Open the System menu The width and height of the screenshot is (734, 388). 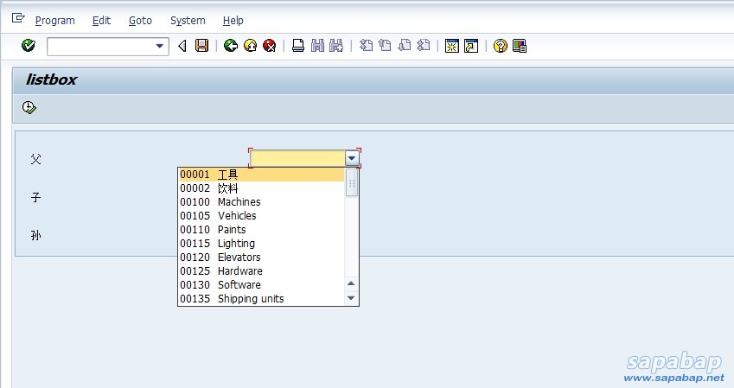pos(188,20)
